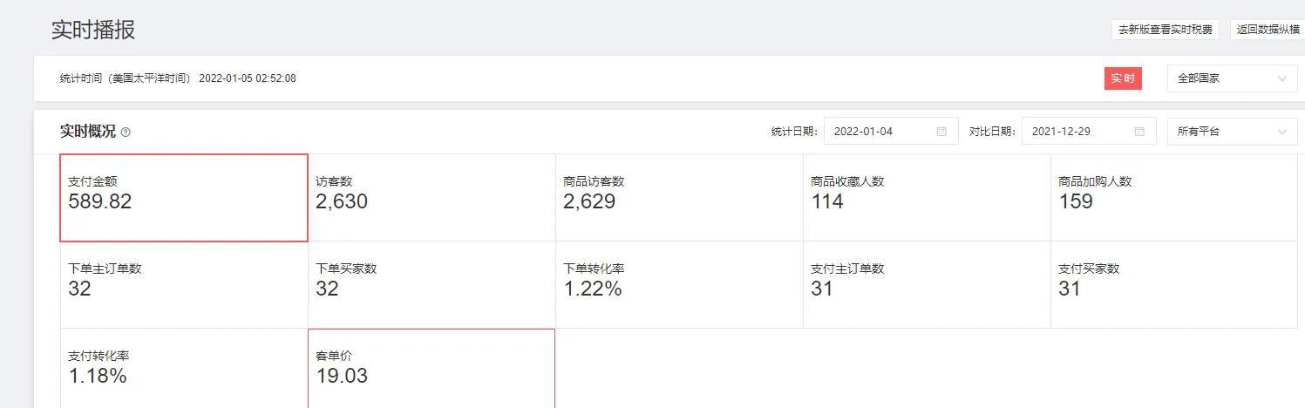Click the 对比日期 input showing 2021-12-29
The height and width of the screenshot is (408, 1305).
pos(1089,132)
